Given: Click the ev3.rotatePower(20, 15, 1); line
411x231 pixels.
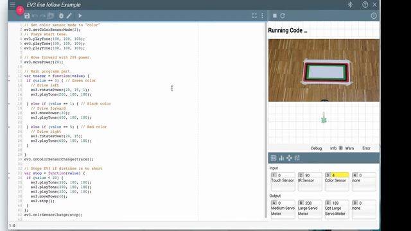Looking at the screenshot, I should 60,90.
